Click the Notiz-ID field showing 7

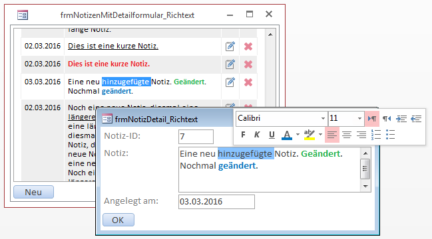click(196, 137)
